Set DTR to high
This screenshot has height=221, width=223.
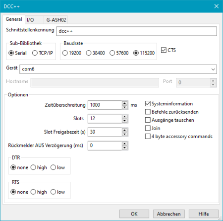tap(33, 167)
